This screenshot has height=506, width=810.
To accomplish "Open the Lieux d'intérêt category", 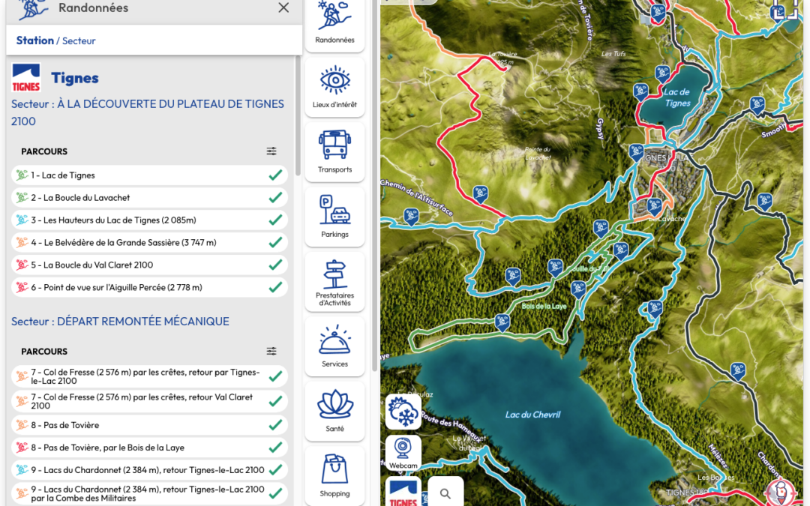I will 334,87.
